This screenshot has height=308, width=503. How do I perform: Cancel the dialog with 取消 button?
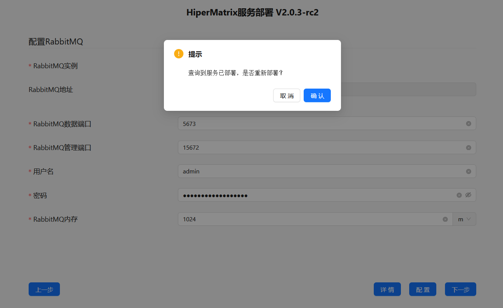287,95
